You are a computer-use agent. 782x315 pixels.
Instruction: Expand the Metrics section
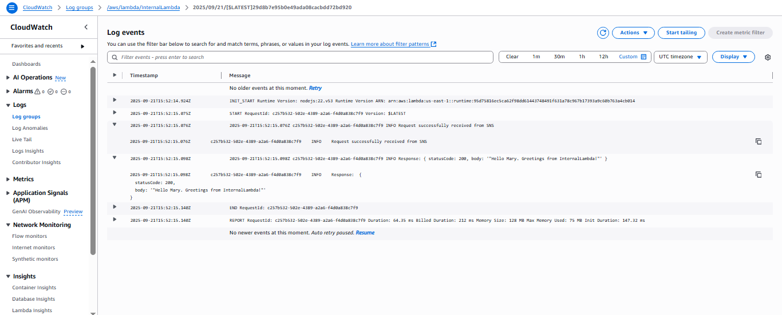(x=7, y=180)
